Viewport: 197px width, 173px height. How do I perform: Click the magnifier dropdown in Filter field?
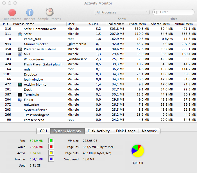(156, 12)
